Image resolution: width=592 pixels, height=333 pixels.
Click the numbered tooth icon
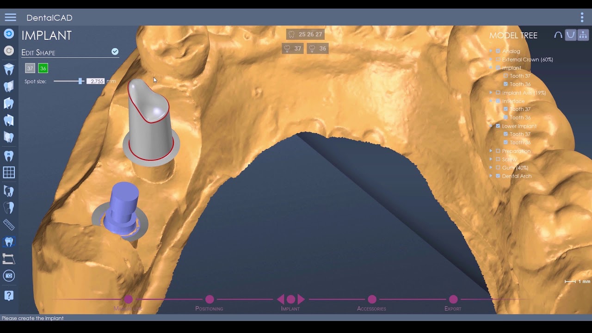coord(9,155)
